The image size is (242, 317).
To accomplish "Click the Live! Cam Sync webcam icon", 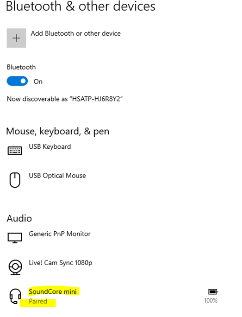I will [x=15, y=267].
